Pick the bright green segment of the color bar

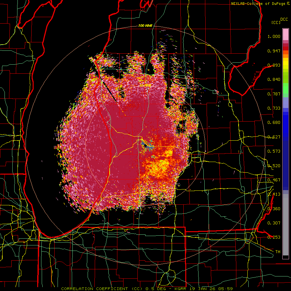(286, 88)
